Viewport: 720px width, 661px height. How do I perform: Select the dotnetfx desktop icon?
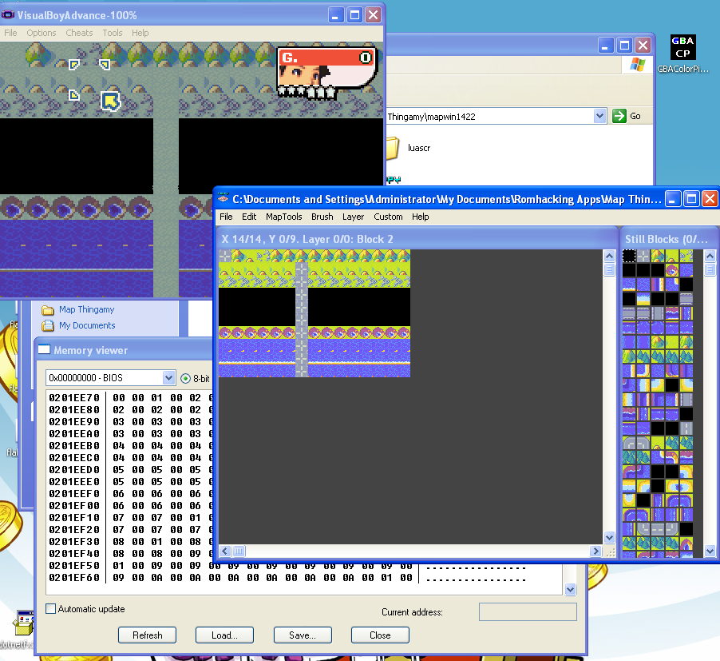(18, 628)
